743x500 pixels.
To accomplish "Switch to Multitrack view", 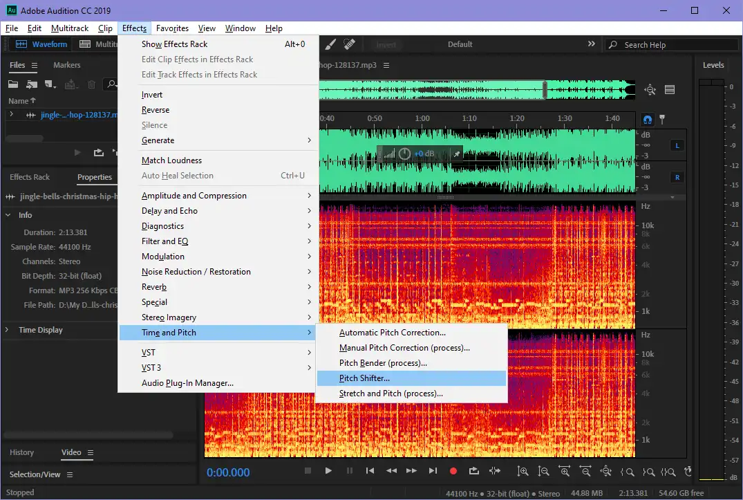I will (97, 44).
